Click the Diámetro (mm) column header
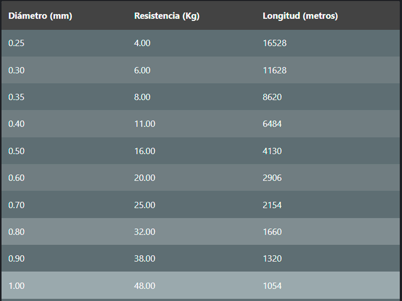Image resolution: width=402 pixels, height=301 pixels. pos(40,16)
